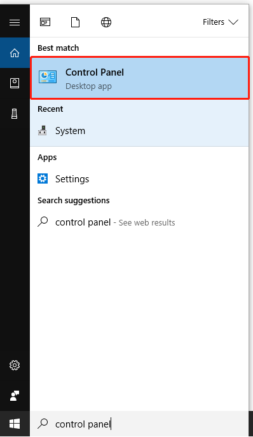
Task: Filter results by Apps icon
Action: click(45, 22)
